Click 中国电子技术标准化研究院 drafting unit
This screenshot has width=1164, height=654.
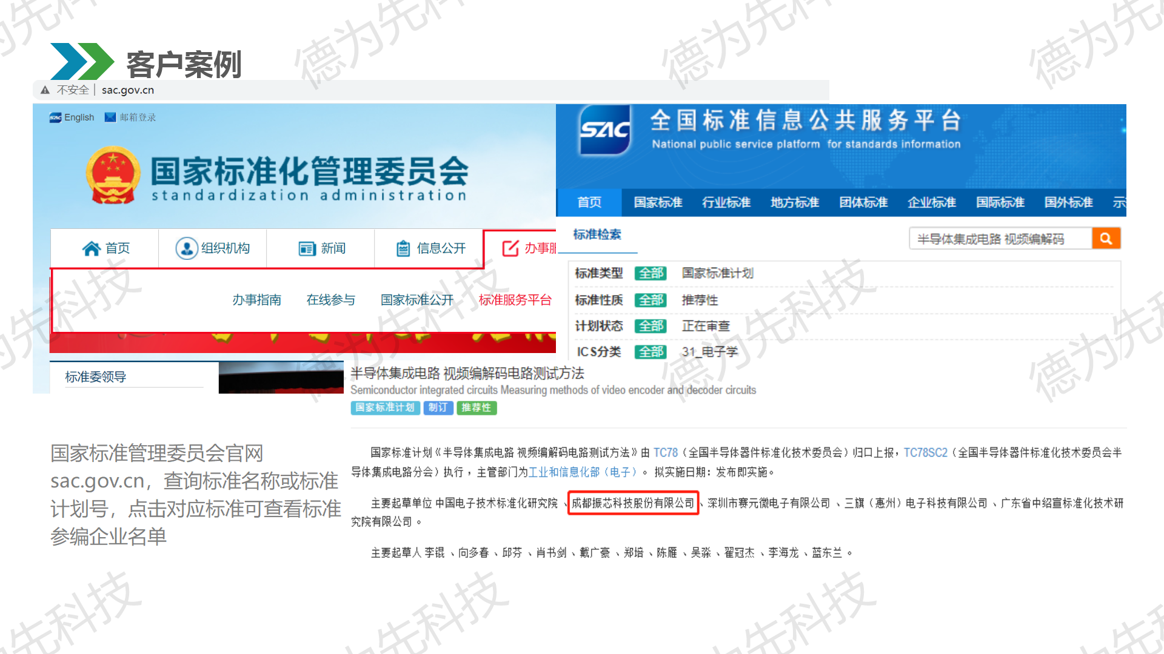coord(497,503)
